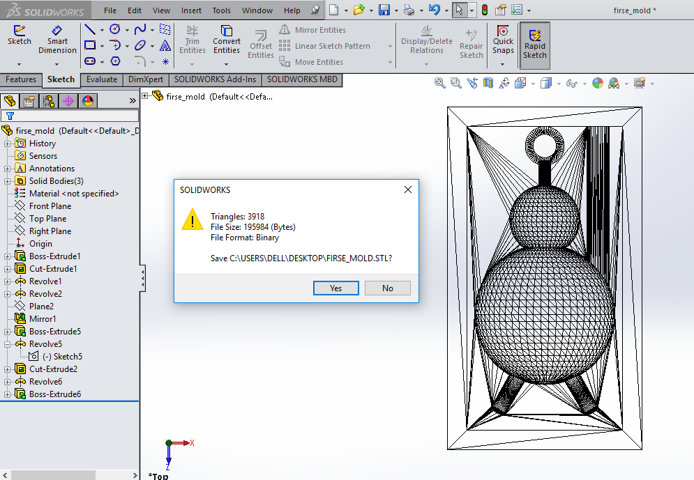The width and height of the screenshot is (694, 480).
Task: Select the Circle sketch tool
Action: coord(114,30)
